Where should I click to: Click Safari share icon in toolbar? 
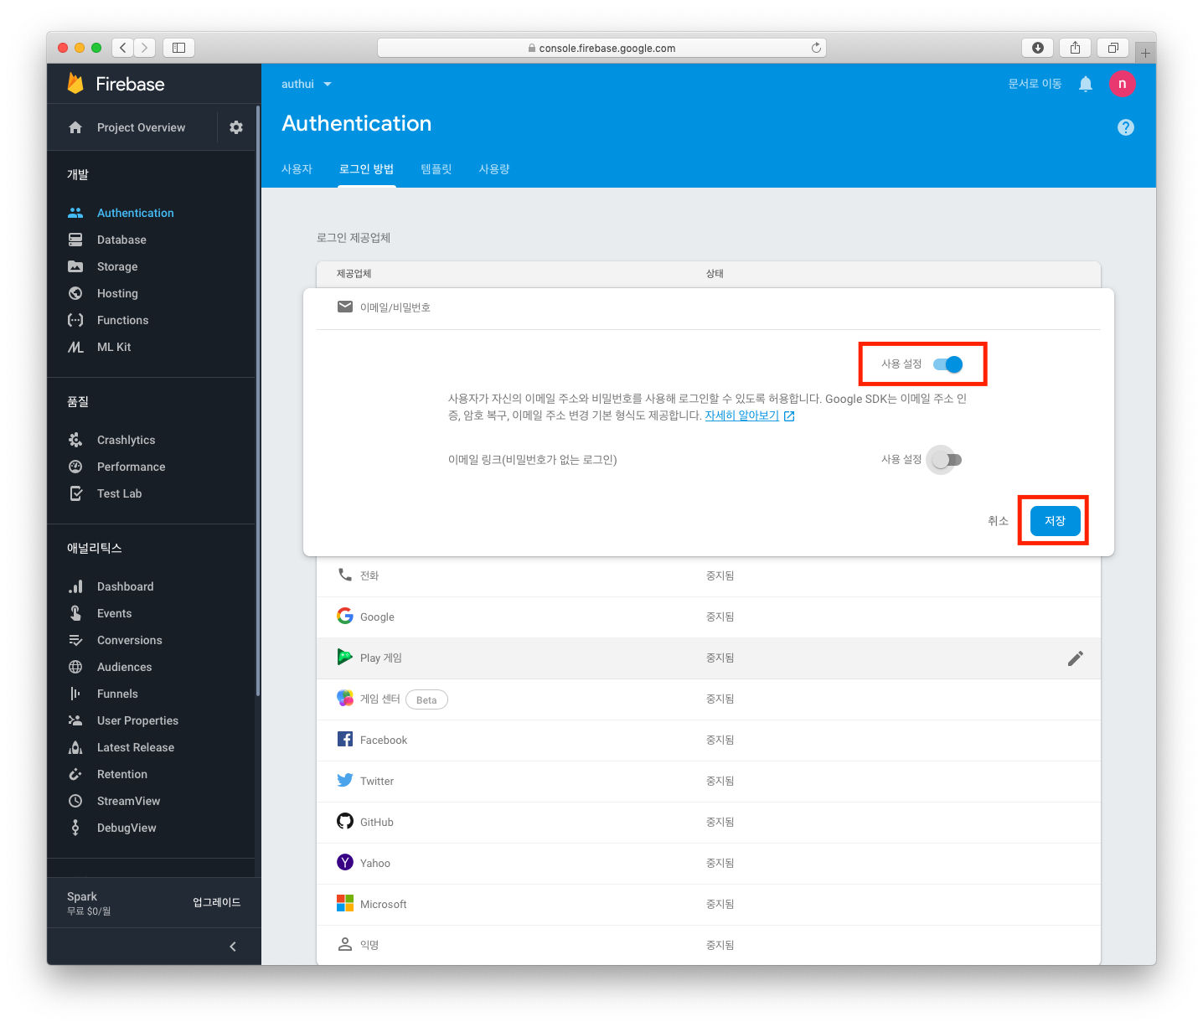(1075, 48)
